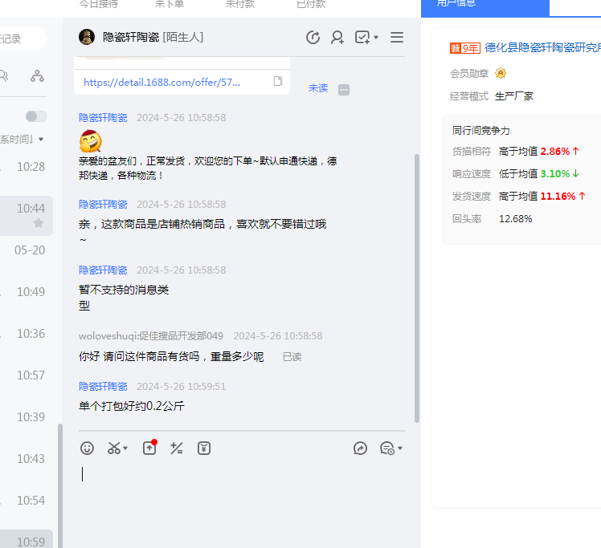Expand the chat history clock dropdown

pyautogui.click(x=399, y=449)
